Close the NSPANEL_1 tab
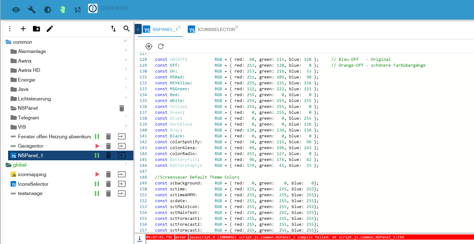 (179, 27)
